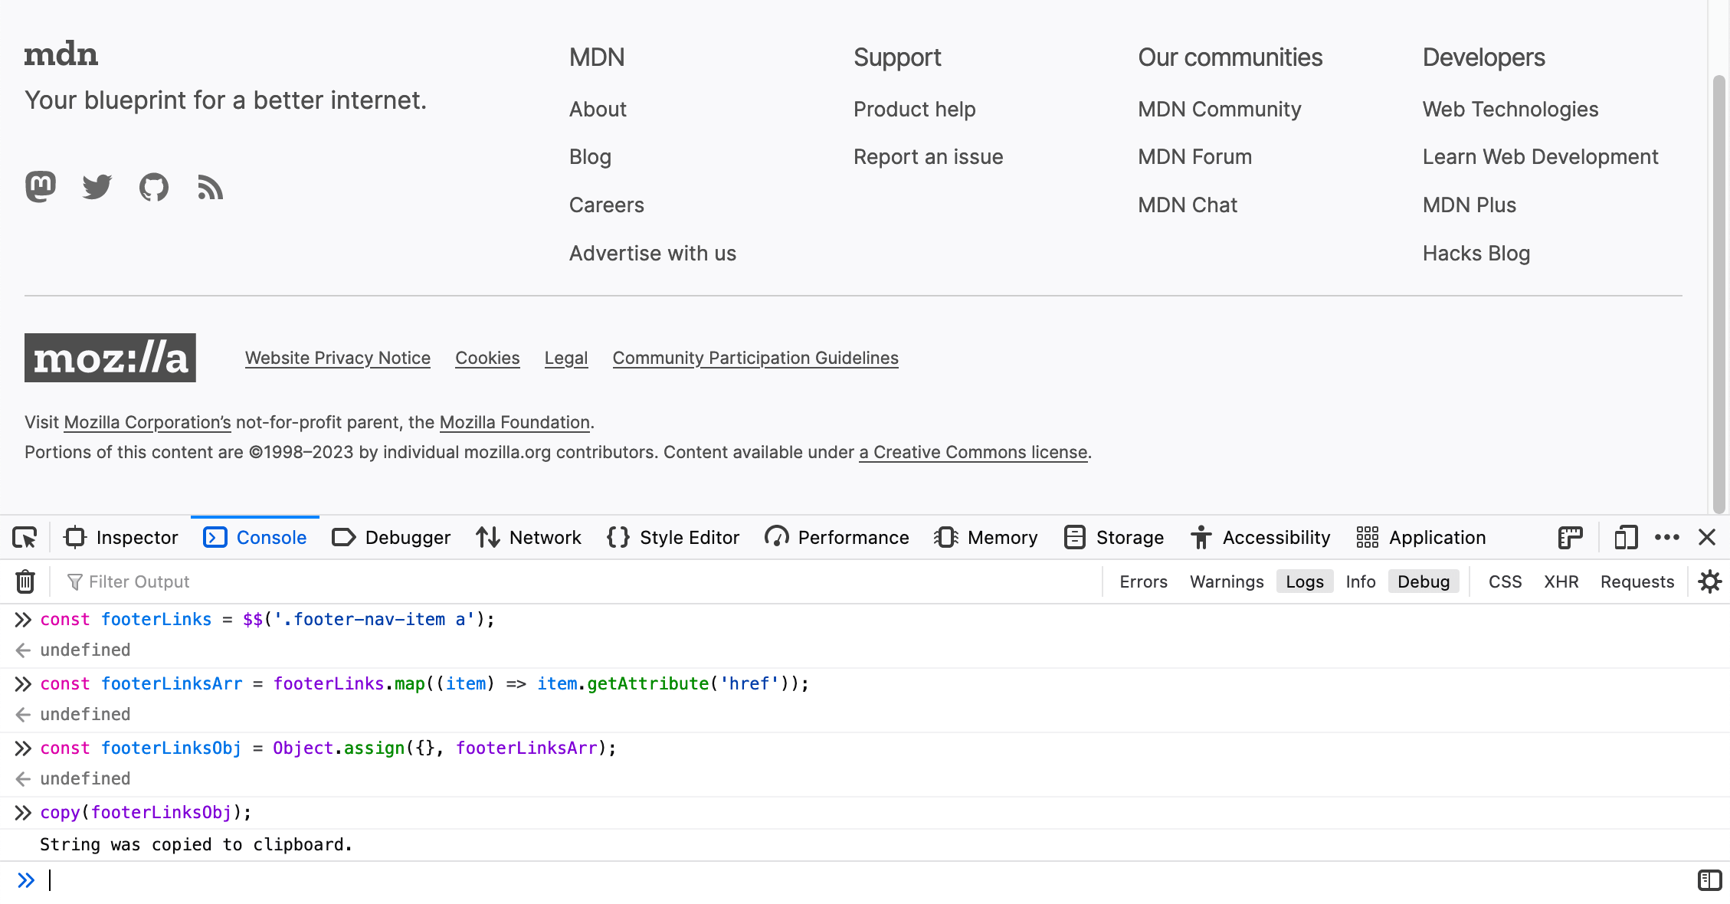
Task: Open the Application tab
Action: point(1420,538)
